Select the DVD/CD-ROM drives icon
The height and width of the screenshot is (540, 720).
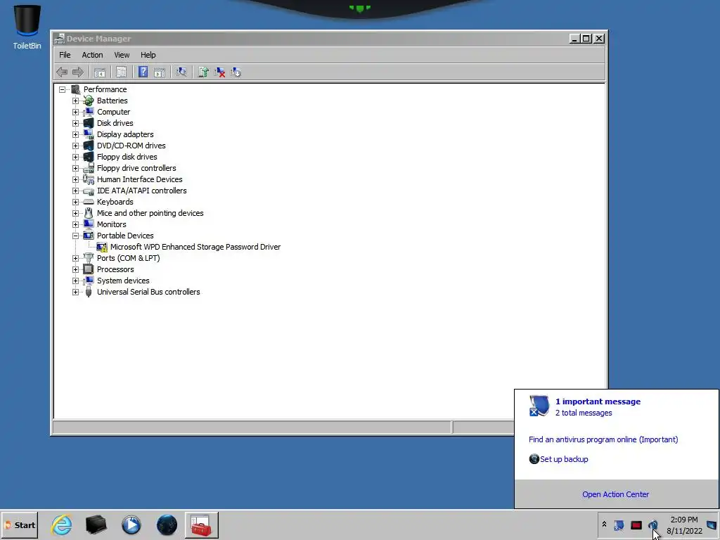point(89,146)
